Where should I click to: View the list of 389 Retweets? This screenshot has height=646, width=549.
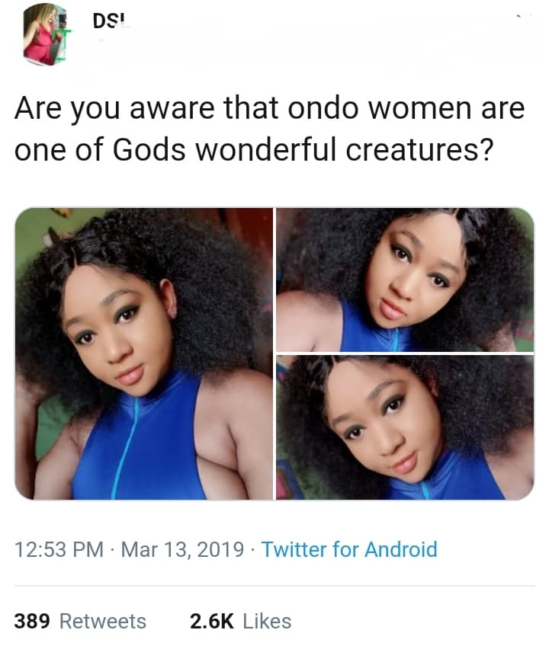point(80,621)
